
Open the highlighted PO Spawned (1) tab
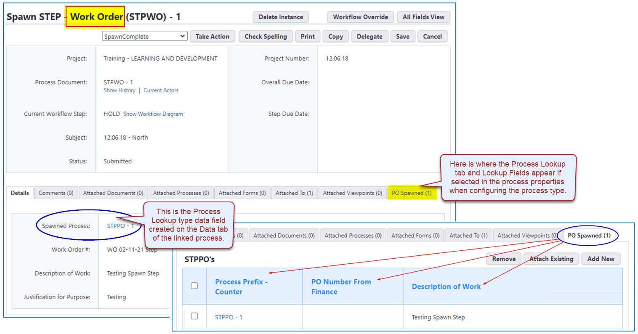(x=411, y=193)
